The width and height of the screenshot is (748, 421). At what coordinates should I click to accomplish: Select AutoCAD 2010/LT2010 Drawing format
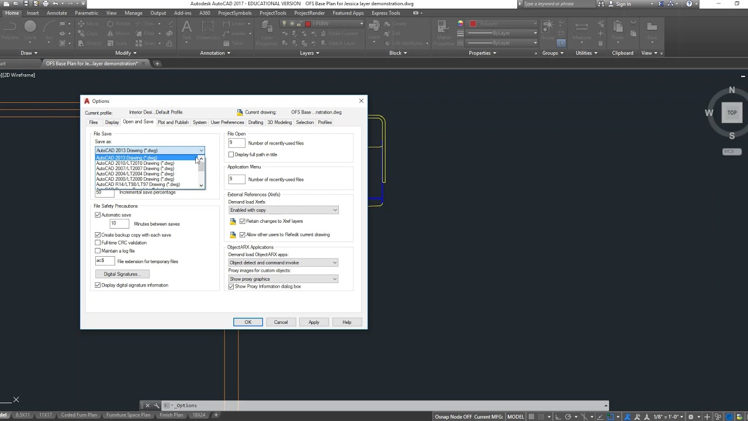click(x=147, y=163)
